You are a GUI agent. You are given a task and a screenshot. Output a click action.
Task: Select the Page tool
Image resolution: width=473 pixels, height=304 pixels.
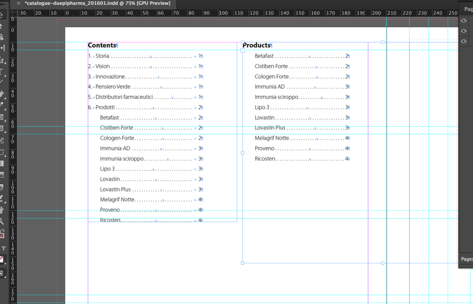[1, 37]
